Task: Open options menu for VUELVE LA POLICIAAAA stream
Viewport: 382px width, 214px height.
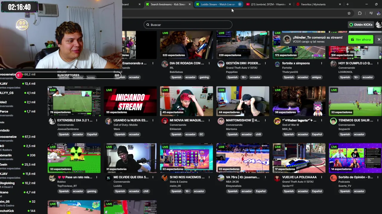Action: point(321,177)
